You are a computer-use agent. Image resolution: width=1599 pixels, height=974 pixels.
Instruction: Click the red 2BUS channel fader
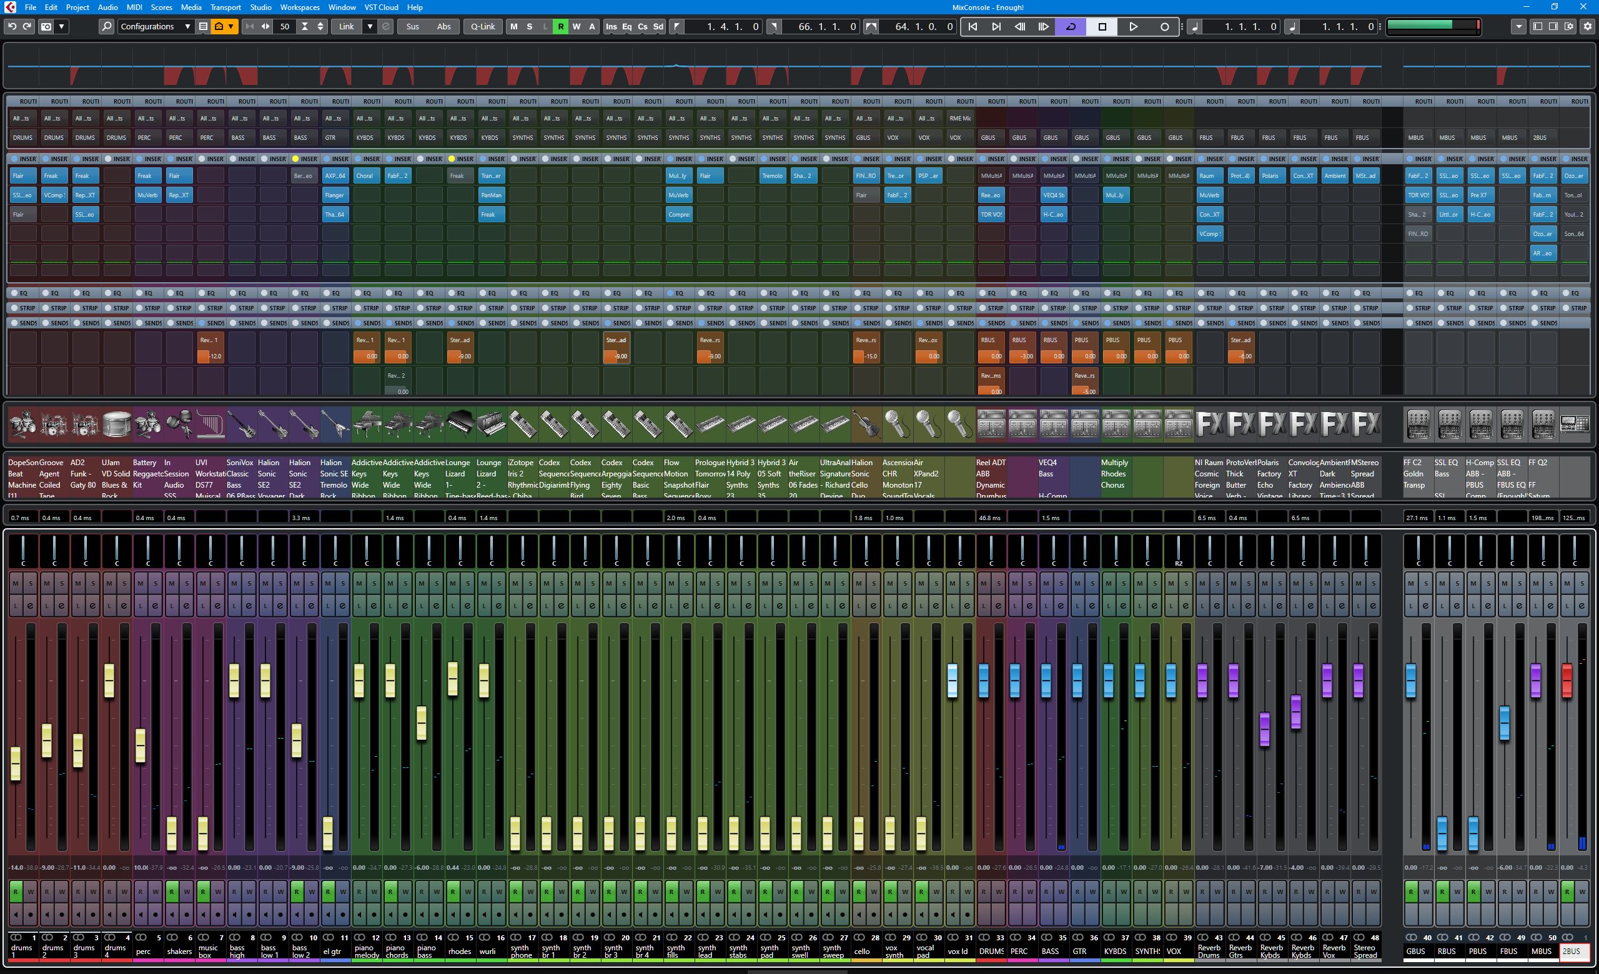[x=1567, y=681]
